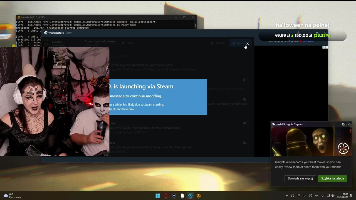The height and width of the screenshot is (200, 356).
Task: Click the capture target icon on Insights banner
Action: (x=343, y=148)
